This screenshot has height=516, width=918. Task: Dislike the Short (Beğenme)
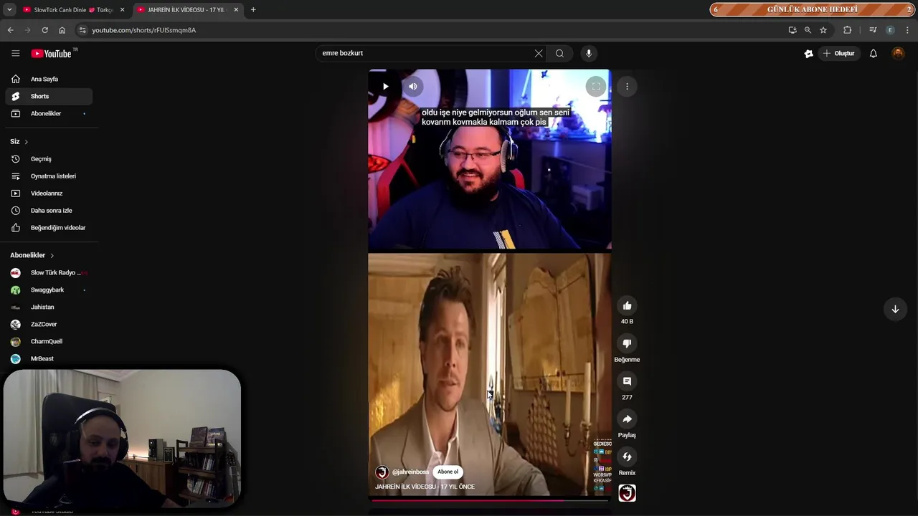pos(627,343)
